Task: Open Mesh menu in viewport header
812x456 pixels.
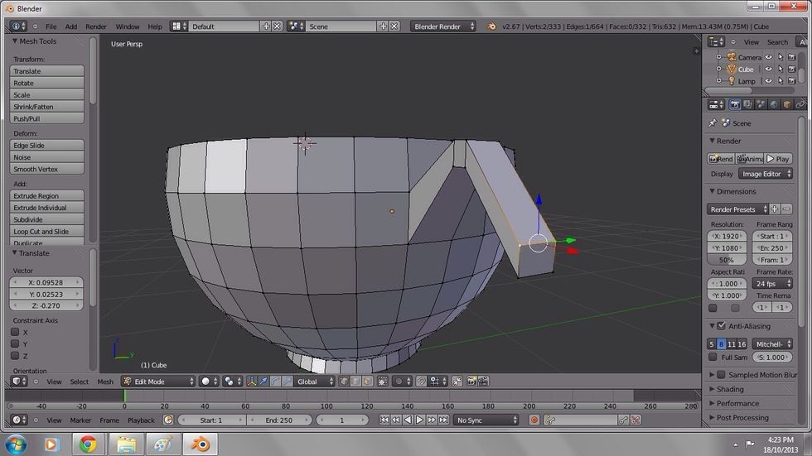Action: [105, 382]
